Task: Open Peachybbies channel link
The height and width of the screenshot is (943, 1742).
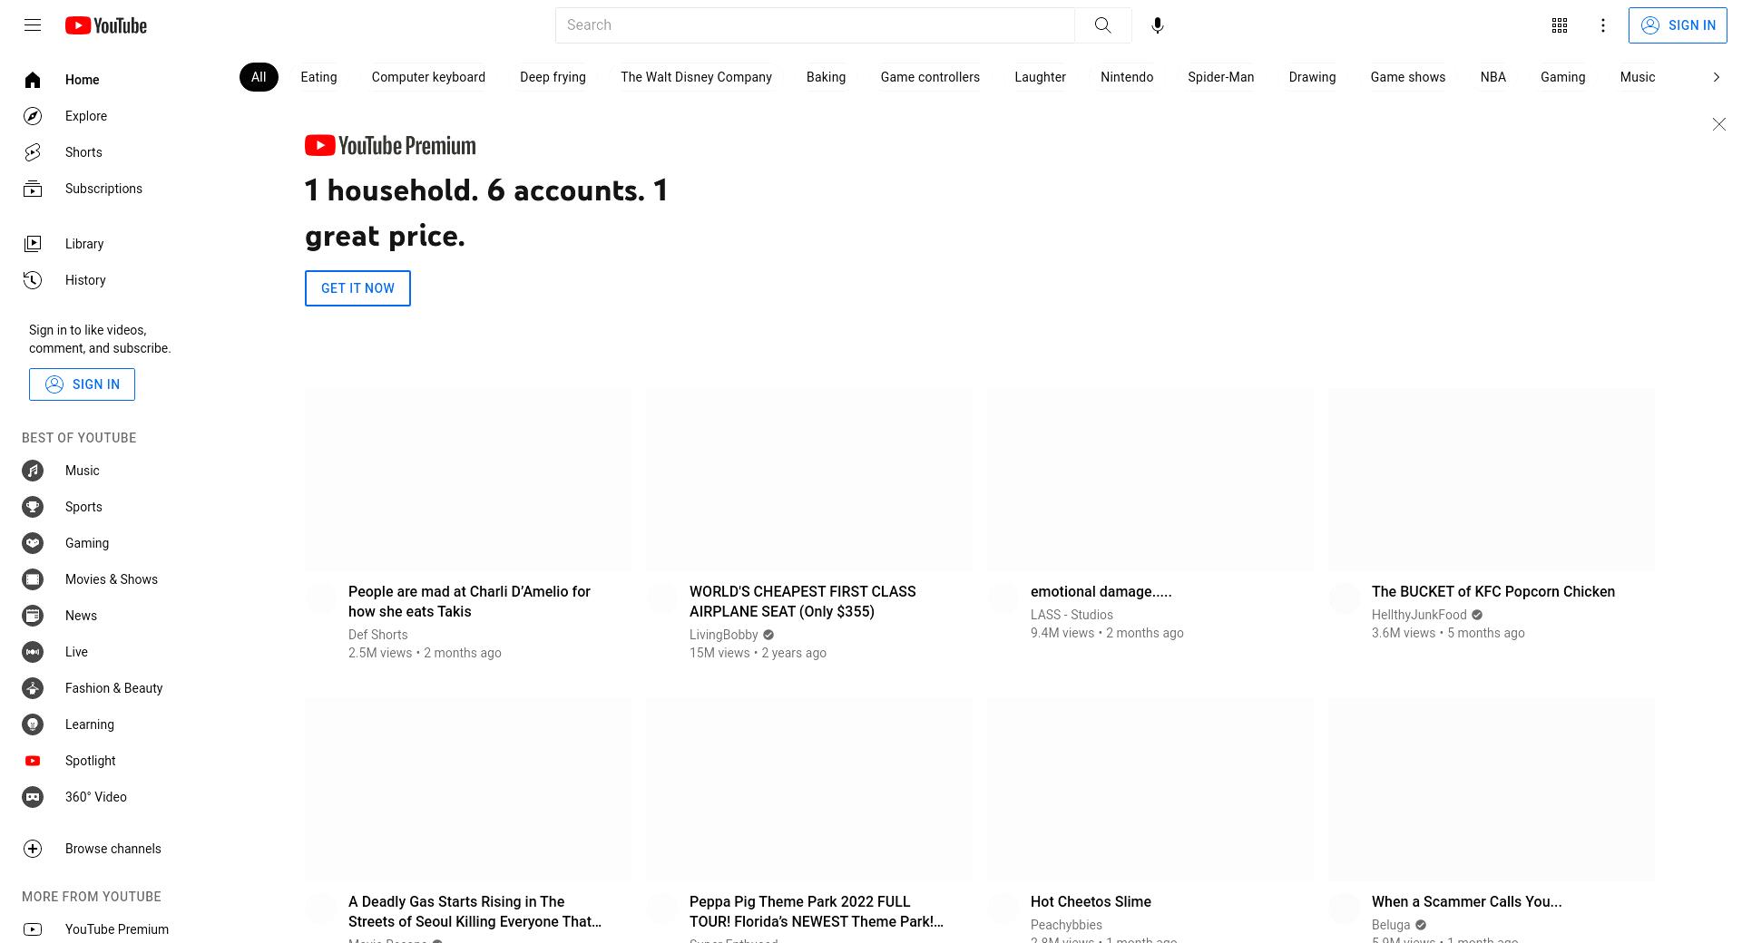Action: [1066, 925]
